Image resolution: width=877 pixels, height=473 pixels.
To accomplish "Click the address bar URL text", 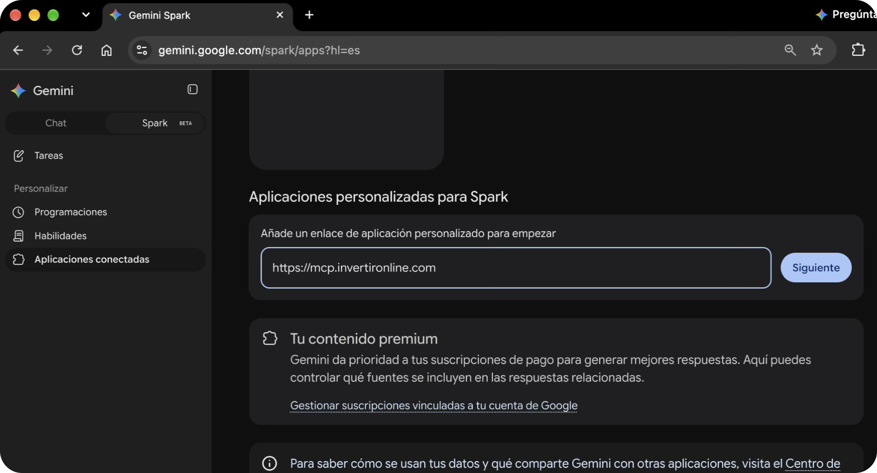I will (x=259, y=50).
